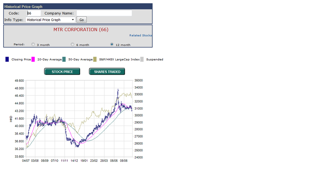Open the Related Stocks link
This screenshot has width=315, height=177.
pyautogui.click(x=140, y=35)
